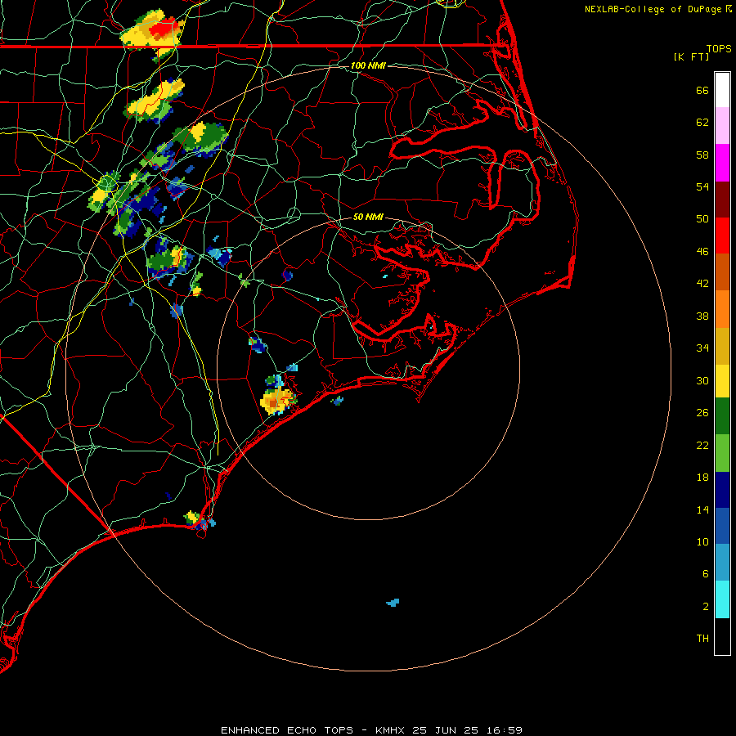Screen dimensions: 736x736
Task: Select the black TH swatch in the legend
Action: coord(722,636)
